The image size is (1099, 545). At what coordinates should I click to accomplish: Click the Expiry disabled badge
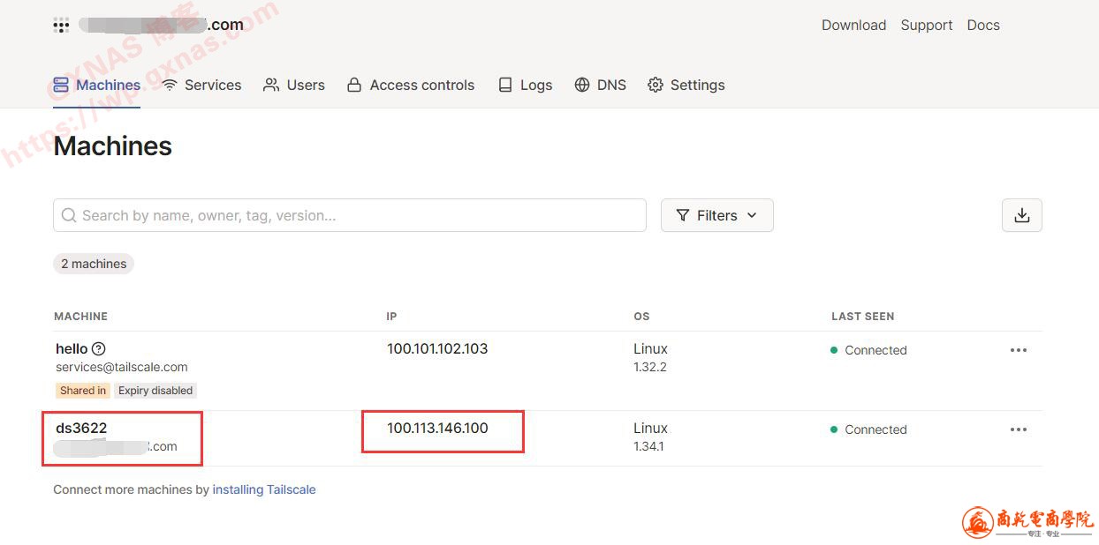(x=155, y=391)
